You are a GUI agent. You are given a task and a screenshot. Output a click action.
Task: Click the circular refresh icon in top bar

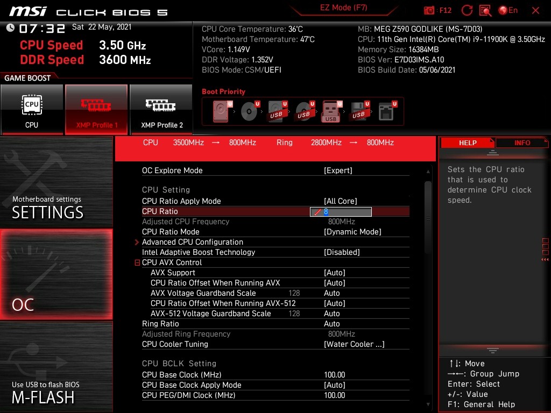[x=467, y=10]
